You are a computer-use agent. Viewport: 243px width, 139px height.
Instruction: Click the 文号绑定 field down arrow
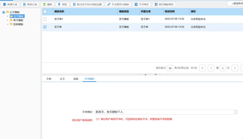235,113
